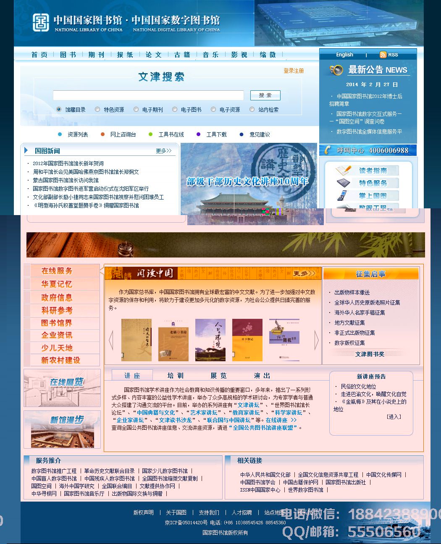Click the blue dot icon for 资源列表

tap(60, 134)
